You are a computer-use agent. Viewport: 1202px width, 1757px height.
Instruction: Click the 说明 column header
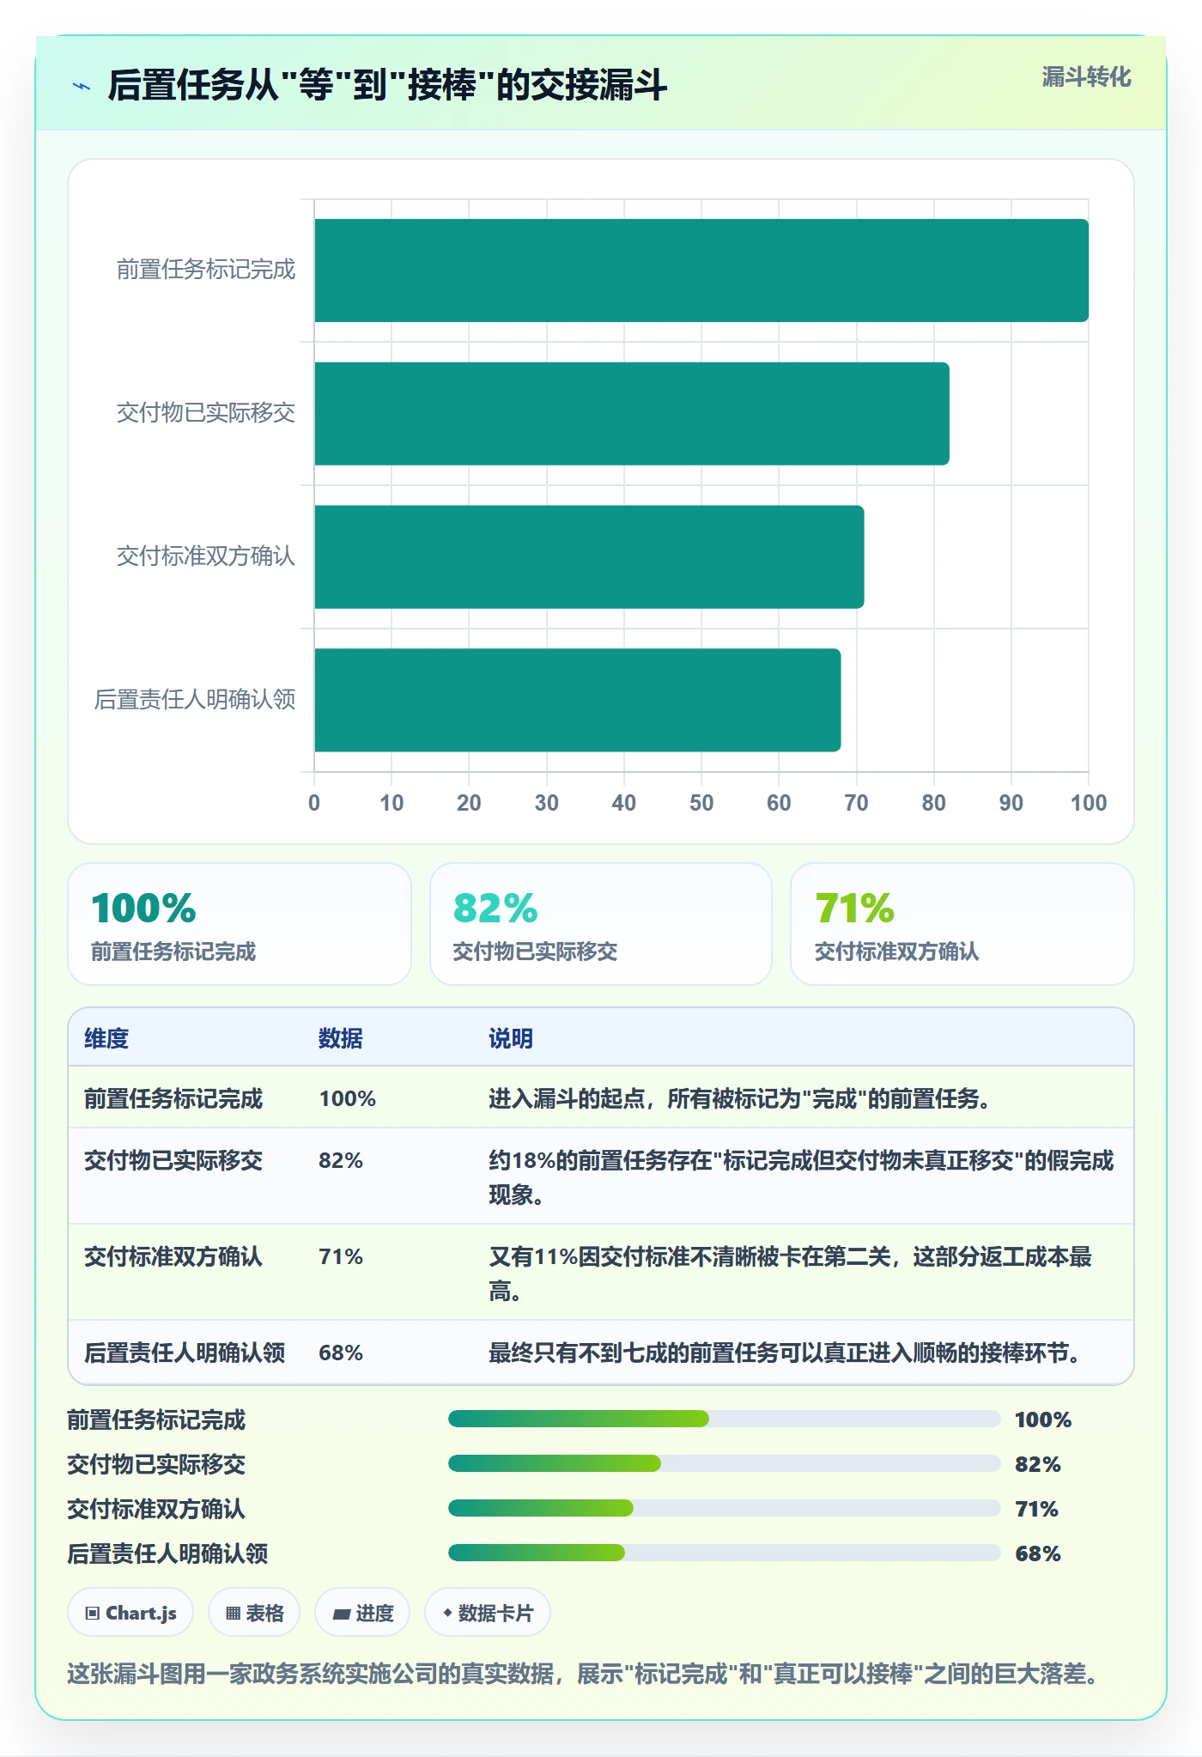(511, 1038)
